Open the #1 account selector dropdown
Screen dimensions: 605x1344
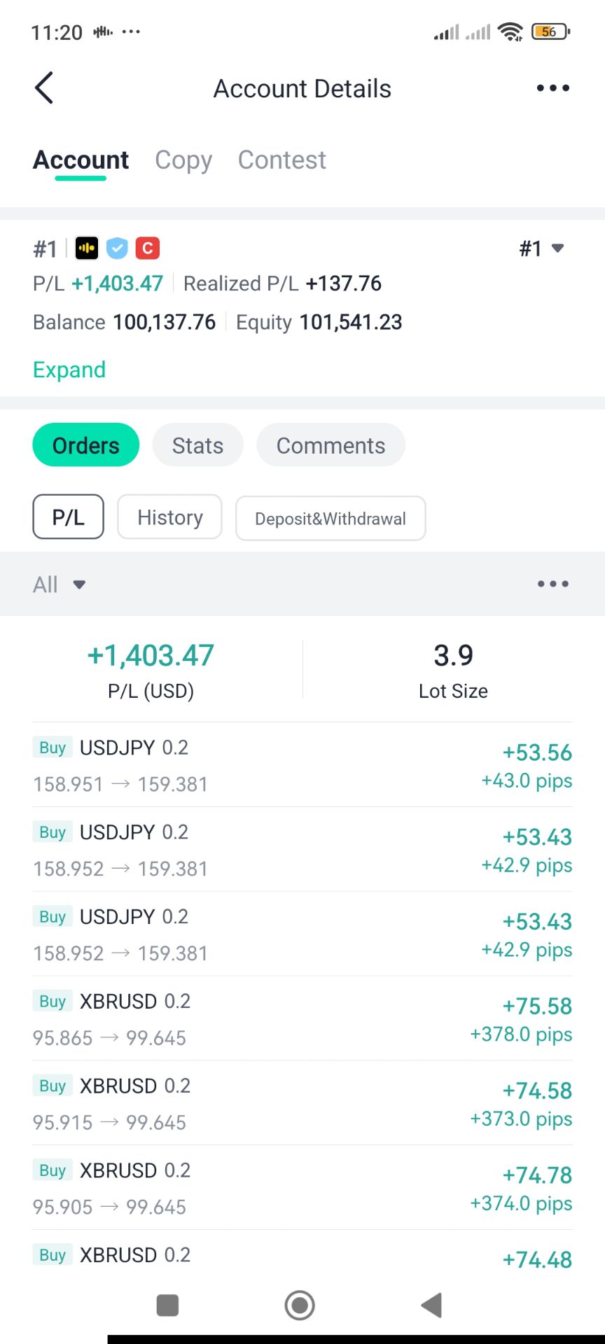[541, 248]
